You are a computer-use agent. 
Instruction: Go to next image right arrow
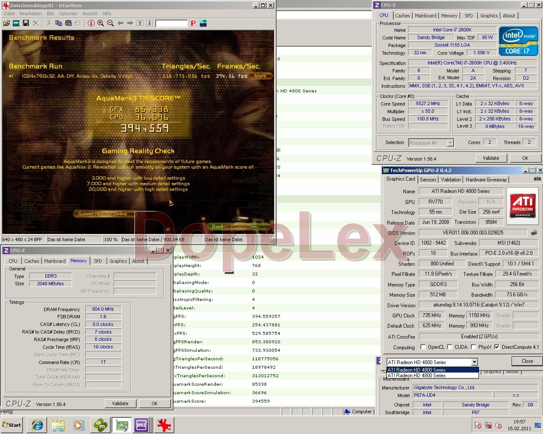click(130, 23)
